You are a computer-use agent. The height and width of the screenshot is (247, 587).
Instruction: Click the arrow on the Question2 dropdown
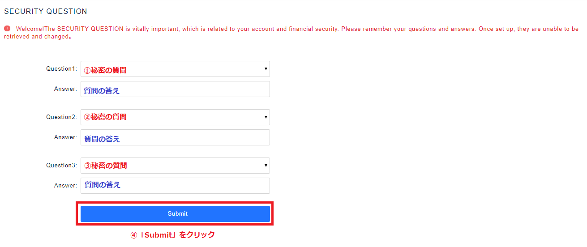click(266, 117)
